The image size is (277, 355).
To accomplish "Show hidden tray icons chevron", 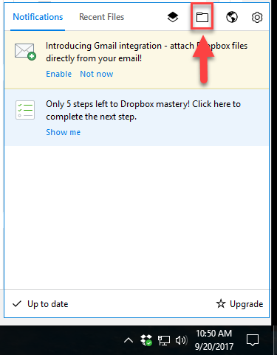I will (129, 340).
